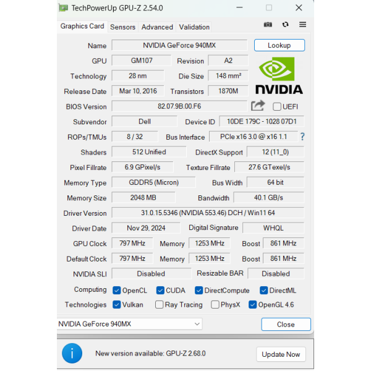Click the Driver Date field Nov 29, 2024
The image size is (371, 371).
coord(146,228)
